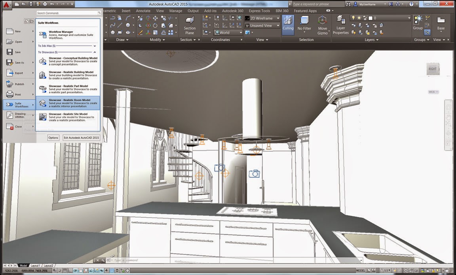Click the layer color swatch next to layer 0
Screen dimensions: 456x275
pyautogui.click(x=370, y=18)
